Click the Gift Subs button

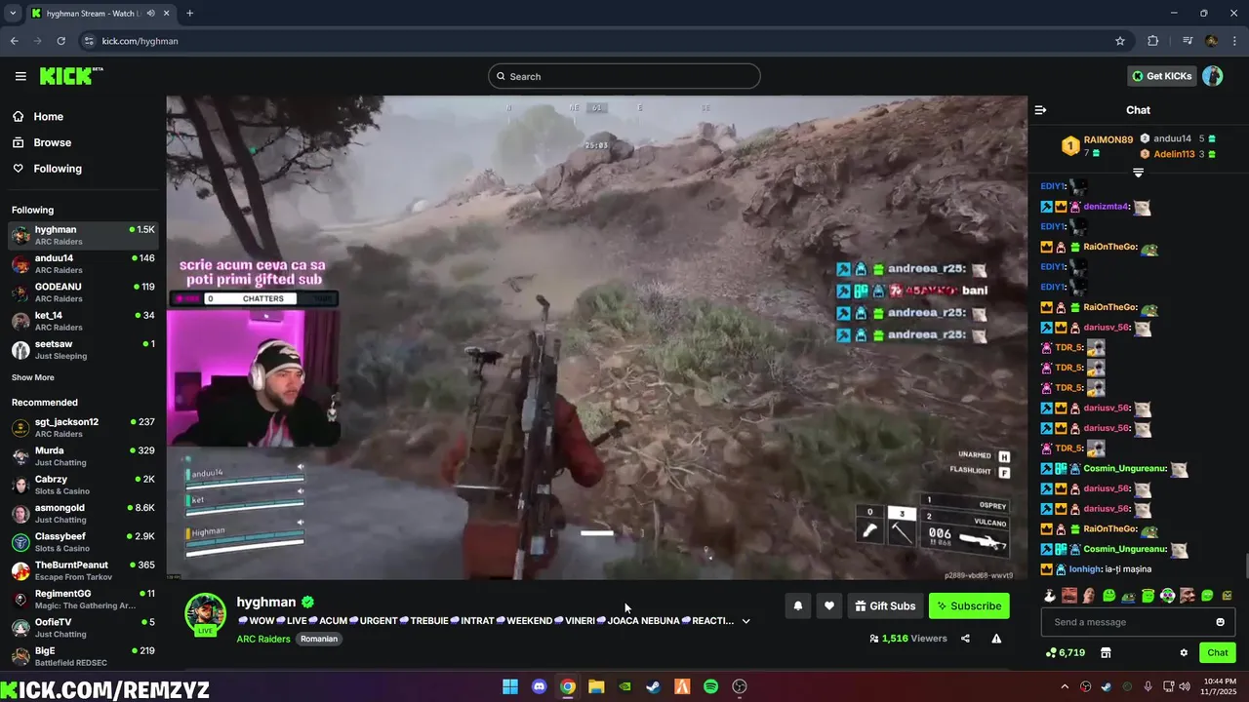[885, 605]
